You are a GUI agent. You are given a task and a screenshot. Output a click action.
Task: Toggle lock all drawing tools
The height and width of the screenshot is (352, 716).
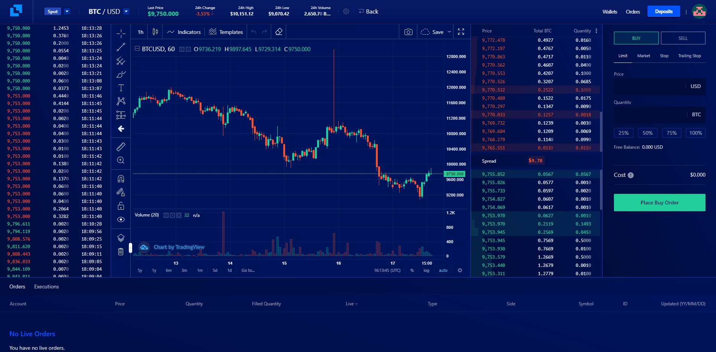tap(121, 206)
